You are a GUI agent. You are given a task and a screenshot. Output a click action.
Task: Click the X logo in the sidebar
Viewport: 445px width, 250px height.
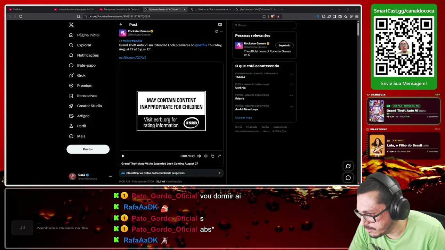click(x=71, y=25)
